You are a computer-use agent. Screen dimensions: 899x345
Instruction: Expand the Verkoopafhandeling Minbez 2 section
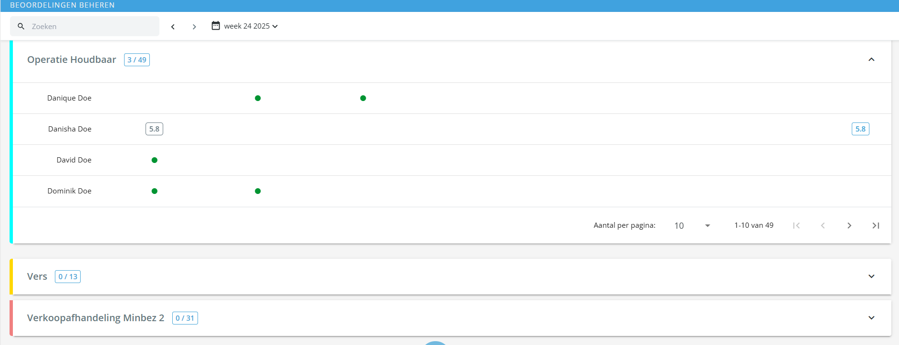coord(871,318)
